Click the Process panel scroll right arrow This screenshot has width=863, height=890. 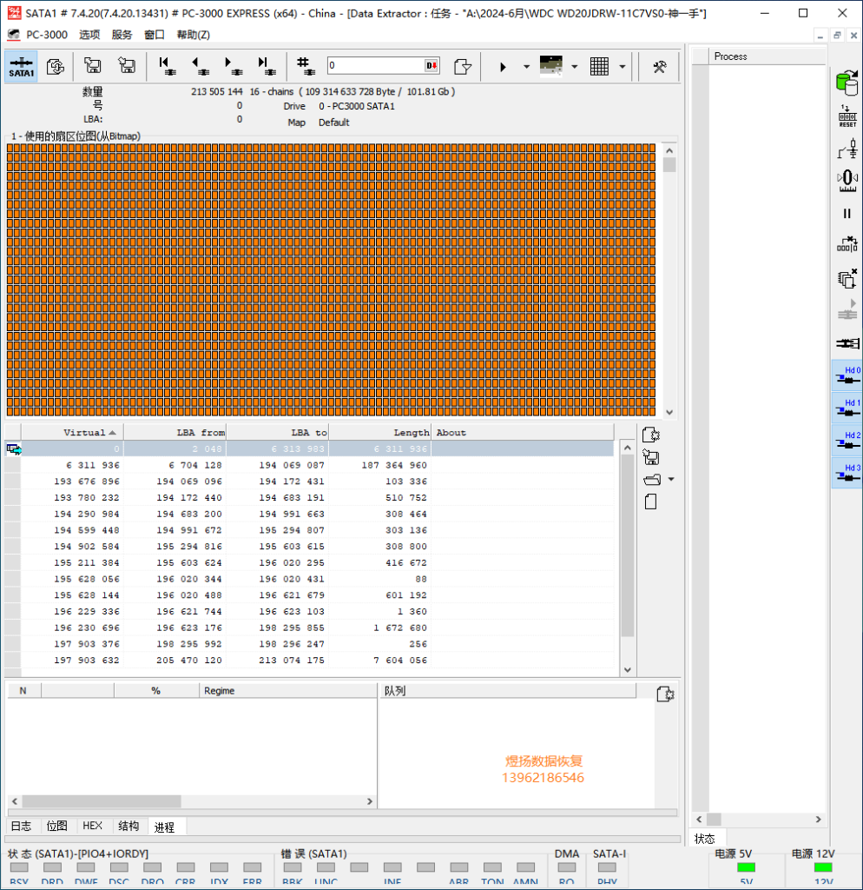[x=818, y=819]
